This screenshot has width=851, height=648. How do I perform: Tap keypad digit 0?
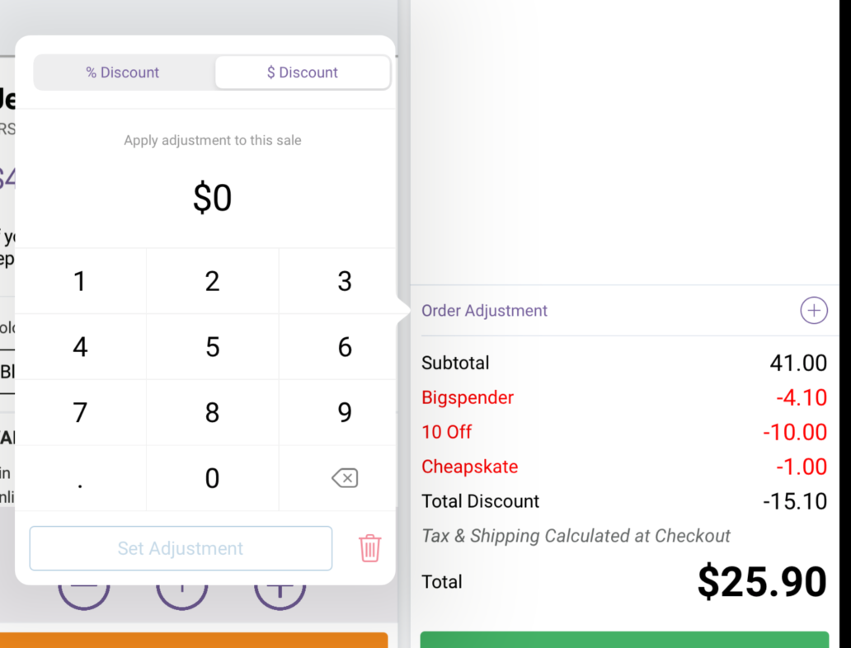(x=212, y=478)
